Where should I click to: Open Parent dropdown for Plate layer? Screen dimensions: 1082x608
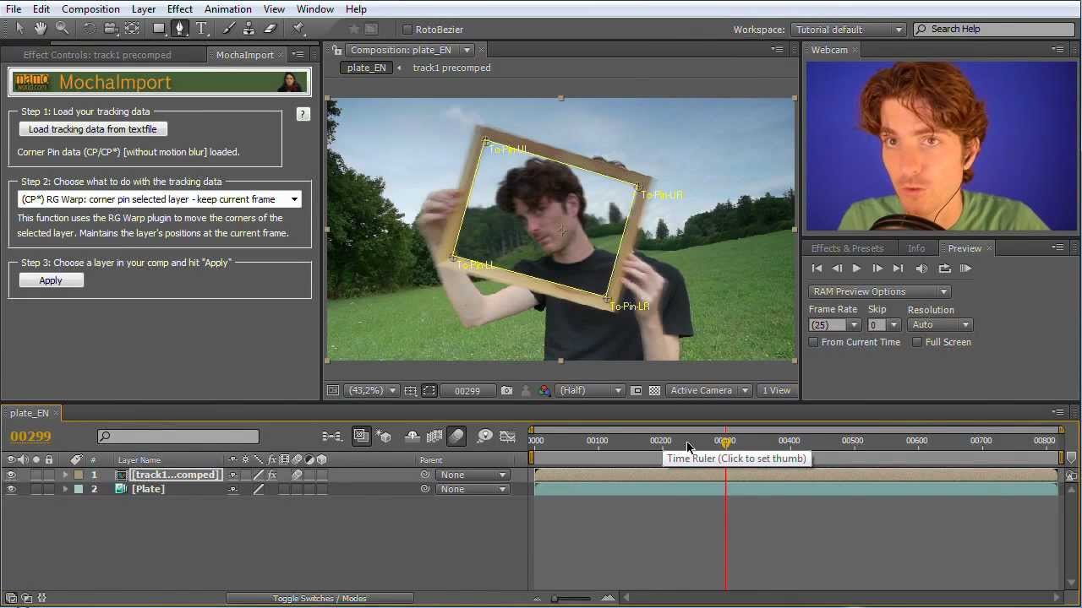pyautogui.click(x=473, y=489)
